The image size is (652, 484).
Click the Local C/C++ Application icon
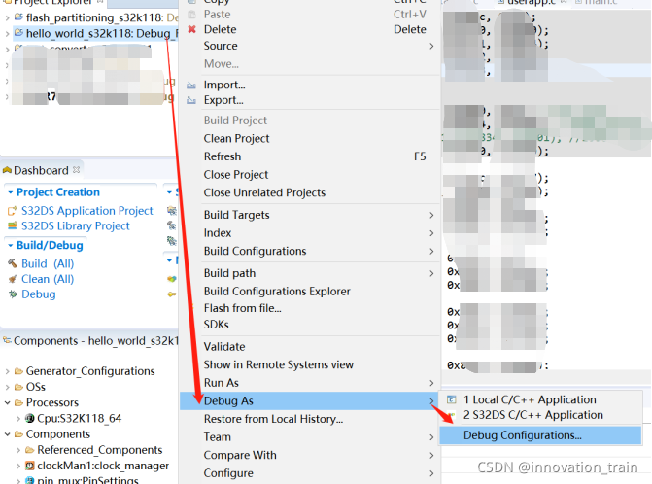point(451,400)
